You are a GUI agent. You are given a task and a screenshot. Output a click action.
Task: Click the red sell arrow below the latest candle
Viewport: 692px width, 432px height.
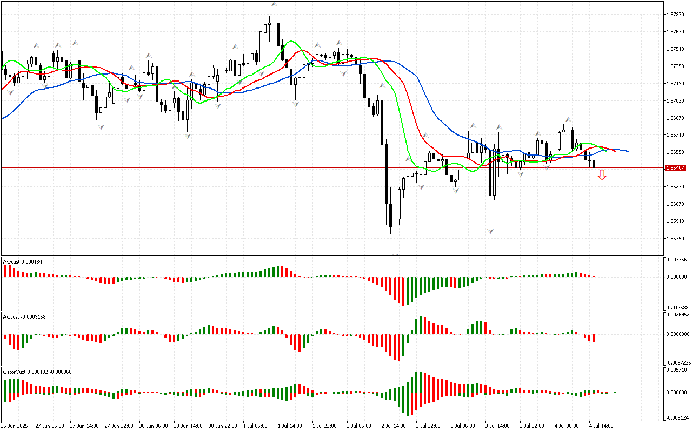point(602,175)
